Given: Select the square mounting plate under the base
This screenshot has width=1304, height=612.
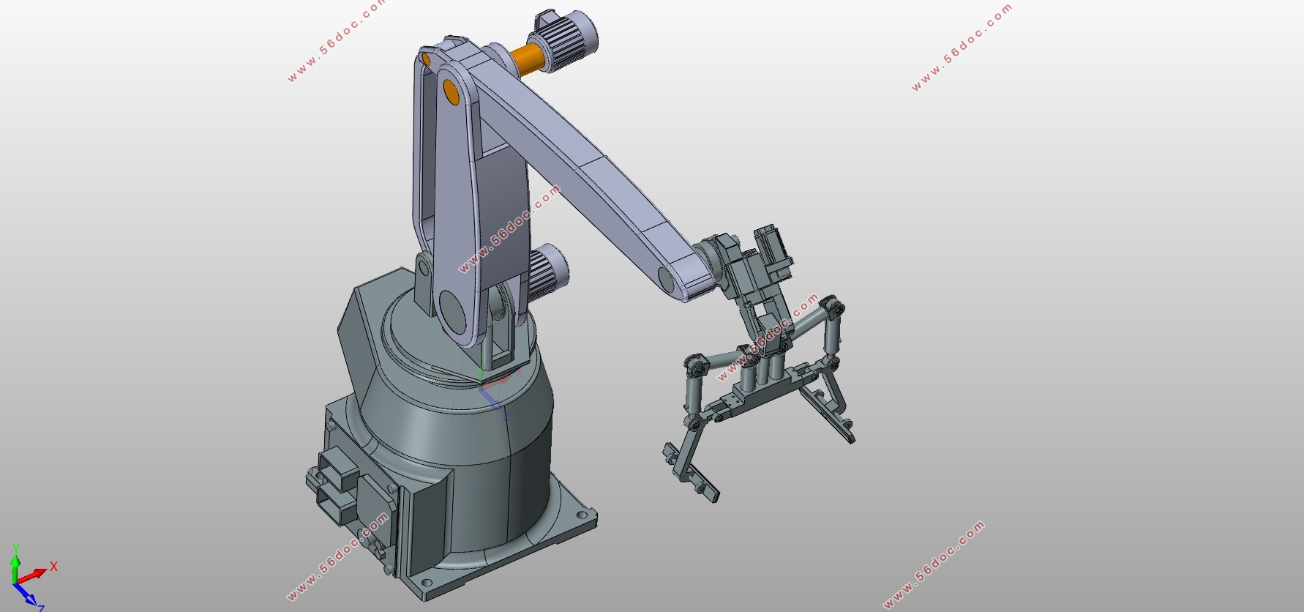Looking at the screenshot, I should tap(505, 542).
